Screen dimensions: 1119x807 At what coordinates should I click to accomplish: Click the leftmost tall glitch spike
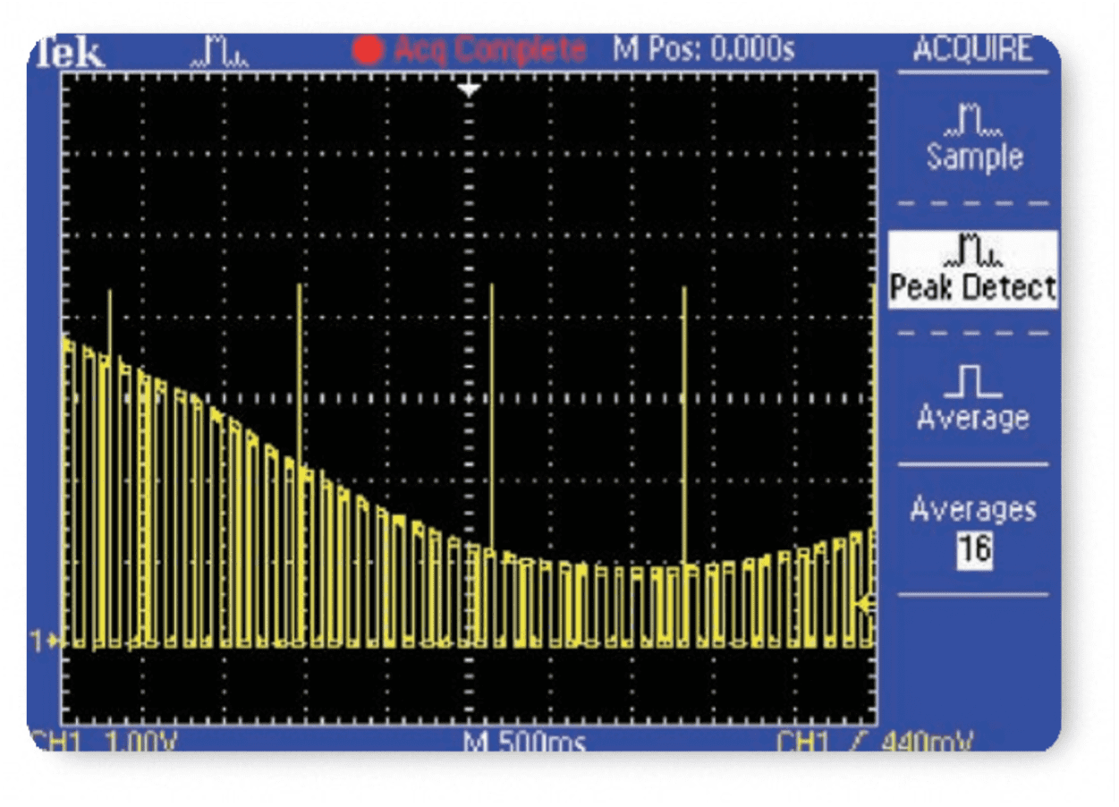tap(109, 322)
